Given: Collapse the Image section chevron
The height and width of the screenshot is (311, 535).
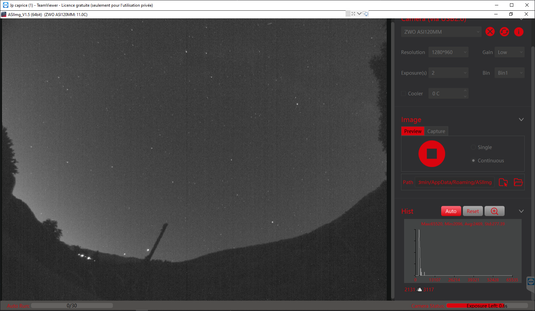Looking at the screenshot, I should point(521,119).
